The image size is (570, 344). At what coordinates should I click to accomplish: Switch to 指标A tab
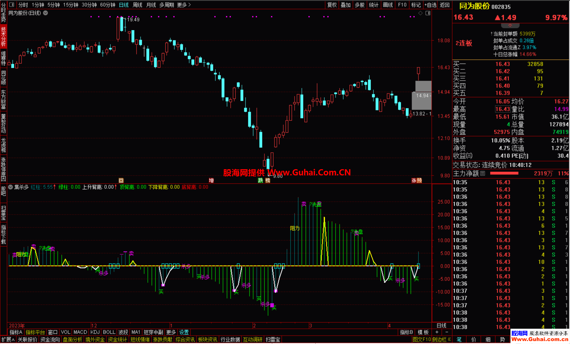coord(16,332)
